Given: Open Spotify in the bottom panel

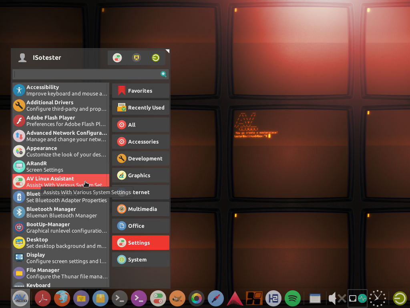Looking at the screenshot, I should pos(293,299).
